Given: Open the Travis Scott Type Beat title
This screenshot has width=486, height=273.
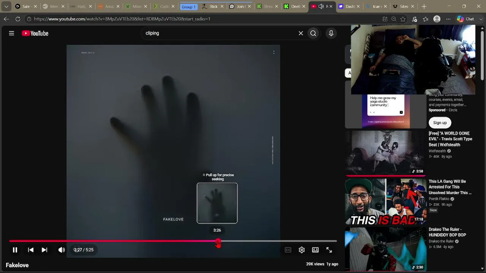Looking at the screenshot, I should pos(450,139).
